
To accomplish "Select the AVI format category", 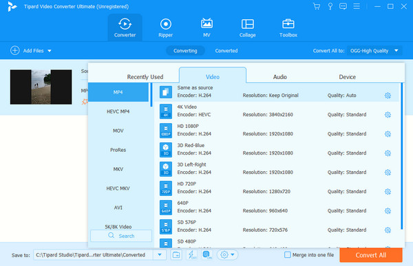I will pos(118,208).
